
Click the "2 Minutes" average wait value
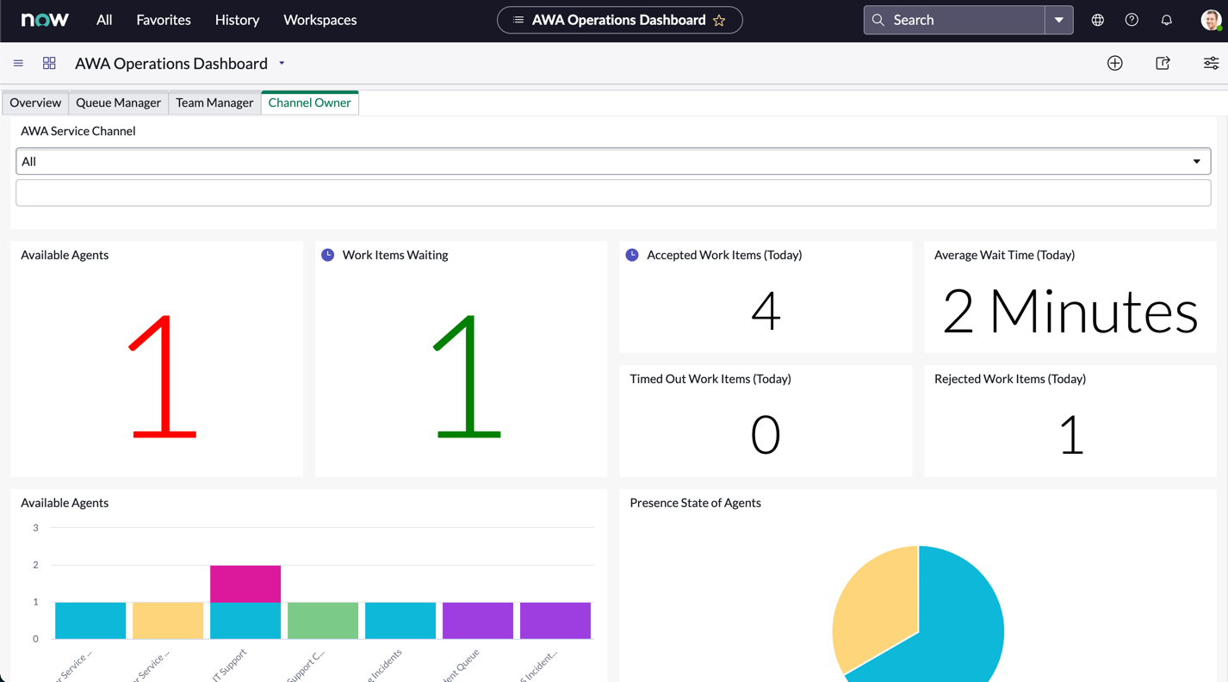point(1070,311)
